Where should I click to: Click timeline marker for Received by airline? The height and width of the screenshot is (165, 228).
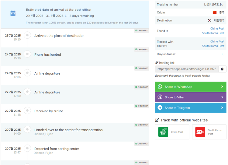coord(27,111)
